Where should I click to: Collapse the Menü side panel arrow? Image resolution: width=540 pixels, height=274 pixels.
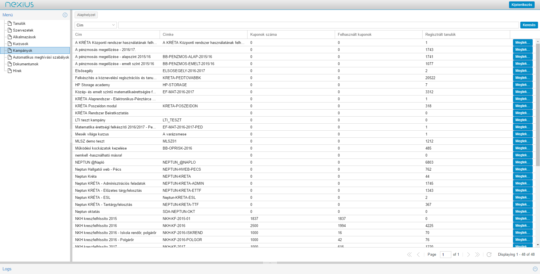tap(65, 15)
